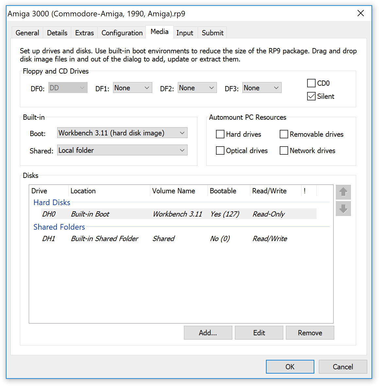
Task: Expand the Shared folder dropdown
Action: click(x=122, y=150)
